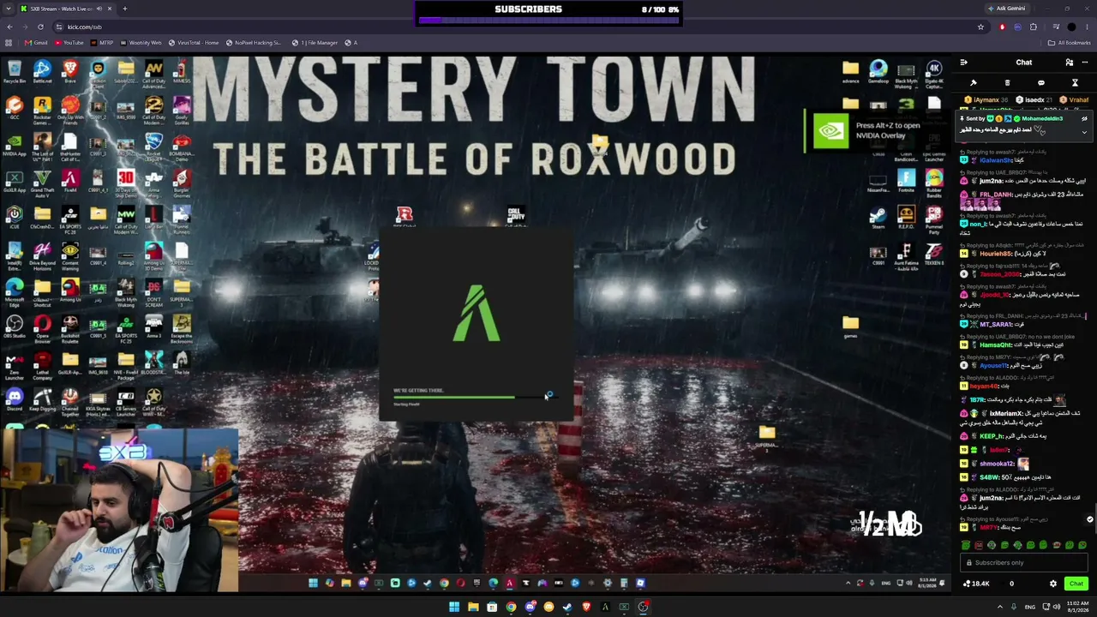Open File Explorer from the taskbar
The width and height of the screenshot is (1097, 617).
point(473,607)
